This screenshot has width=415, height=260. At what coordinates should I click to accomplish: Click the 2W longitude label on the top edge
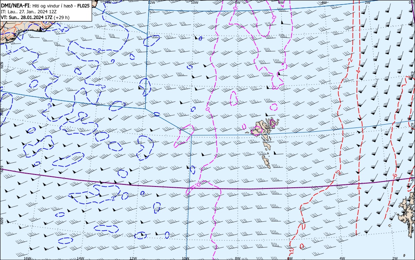click(x=367, y=2)
